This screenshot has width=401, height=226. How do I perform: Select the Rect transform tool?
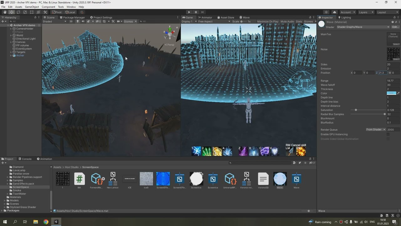(32, 12)
